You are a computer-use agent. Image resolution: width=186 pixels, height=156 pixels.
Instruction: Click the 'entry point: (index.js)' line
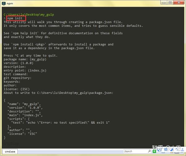[25, 70]
